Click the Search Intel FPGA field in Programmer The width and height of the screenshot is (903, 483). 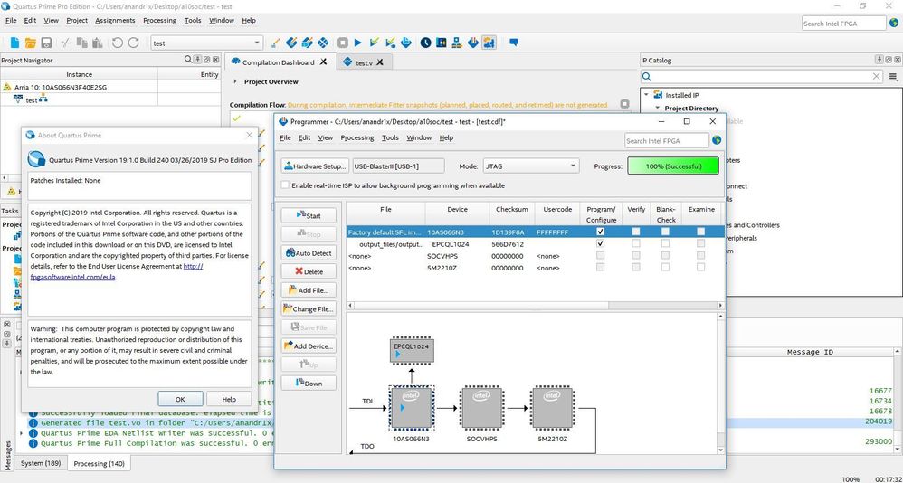click(667, 140)
